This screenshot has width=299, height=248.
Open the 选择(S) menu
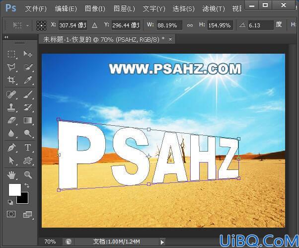pos(184,9)
